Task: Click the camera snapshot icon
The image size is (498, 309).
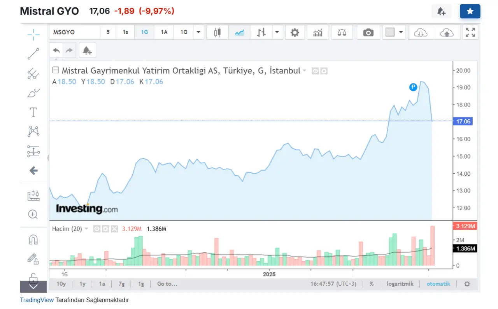Action: (x=368, y=32)
